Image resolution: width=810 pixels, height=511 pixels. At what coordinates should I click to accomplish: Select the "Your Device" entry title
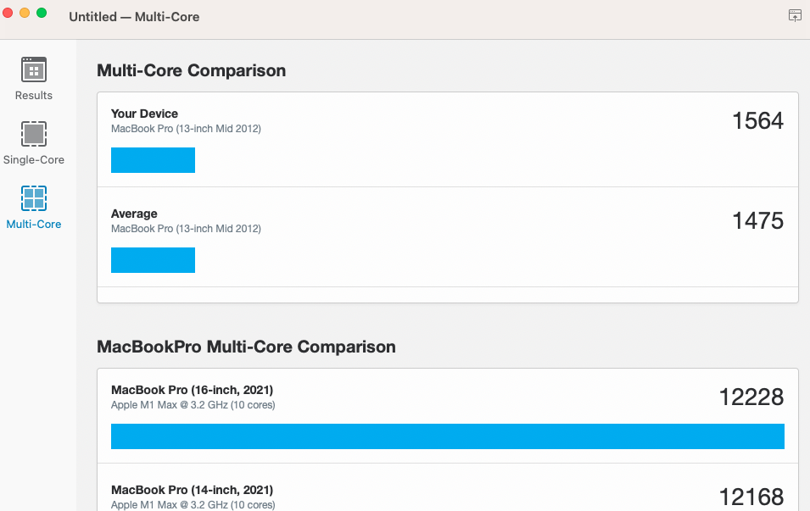[x=144, y=114]
